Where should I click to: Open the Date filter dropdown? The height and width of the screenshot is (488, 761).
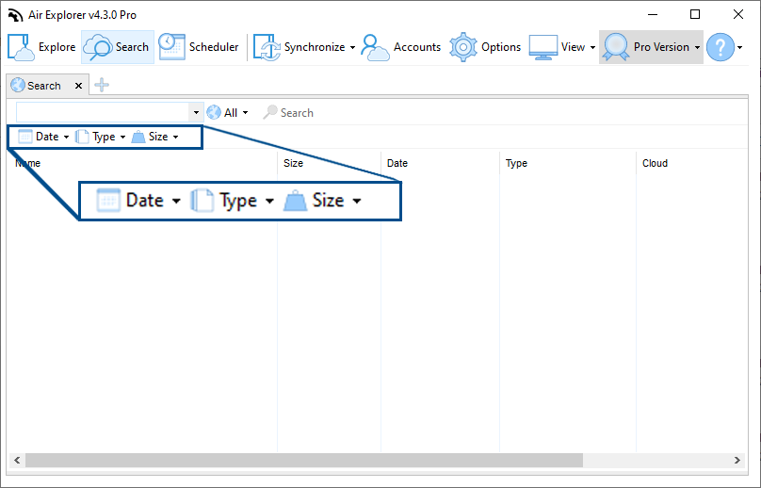coord(43,137)
